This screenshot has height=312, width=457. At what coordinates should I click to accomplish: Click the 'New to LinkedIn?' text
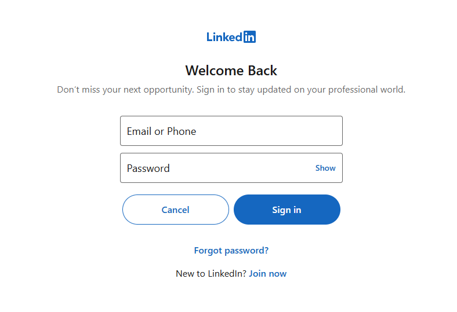(211, 273)
